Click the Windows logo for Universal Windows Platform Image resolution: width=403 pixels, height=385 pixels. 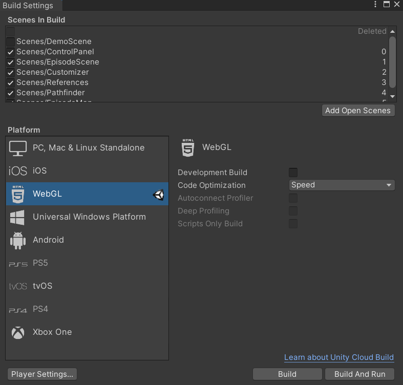[x=17, y=218]
